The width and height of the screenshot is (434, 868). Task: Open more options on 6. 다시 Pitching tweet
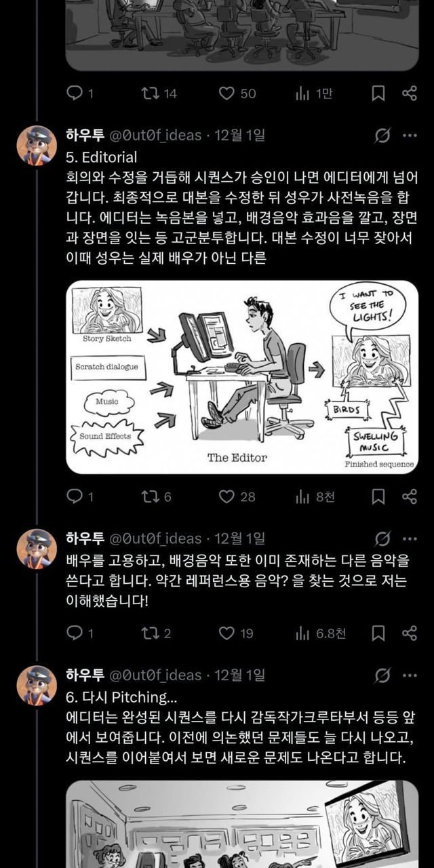(x=410, y=675)
